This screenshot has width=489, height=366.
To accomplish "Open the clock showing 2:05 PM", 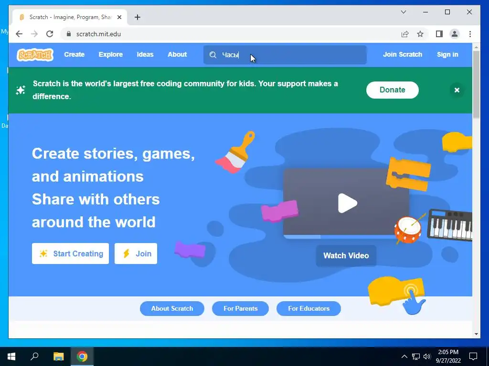I will coord(448,356).
